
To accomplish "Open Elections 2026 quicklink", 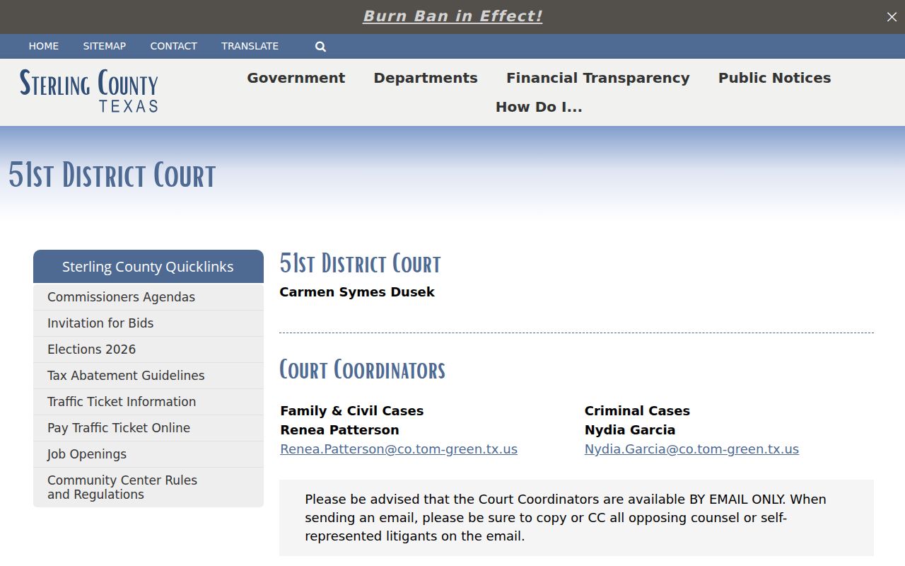I will coord(148,350).
